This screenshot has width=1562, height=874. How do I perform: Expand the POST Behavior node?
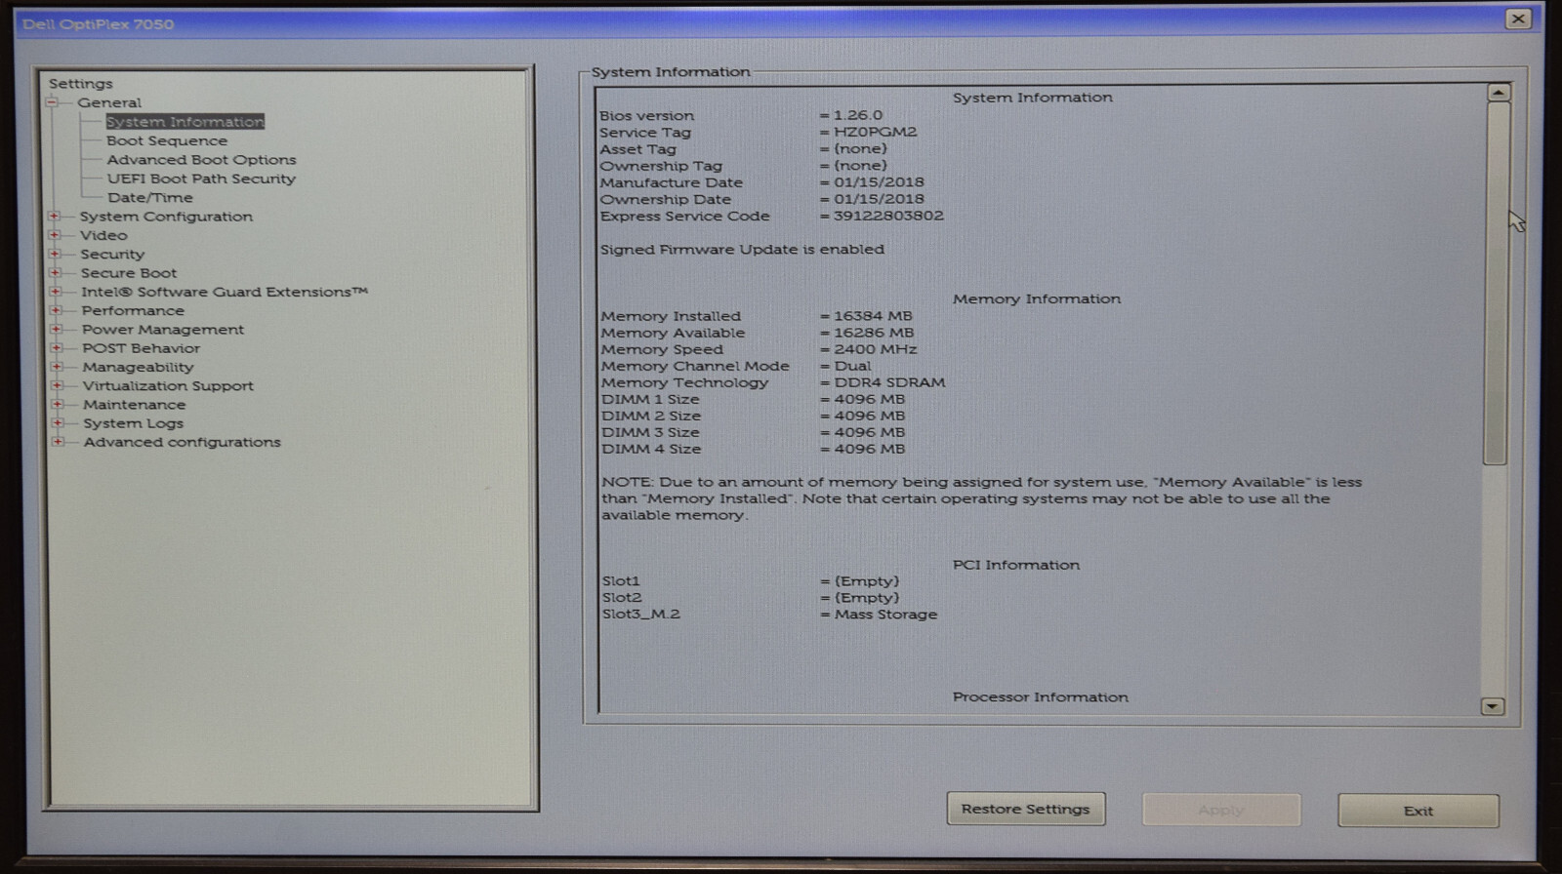(x=57, y=348)
